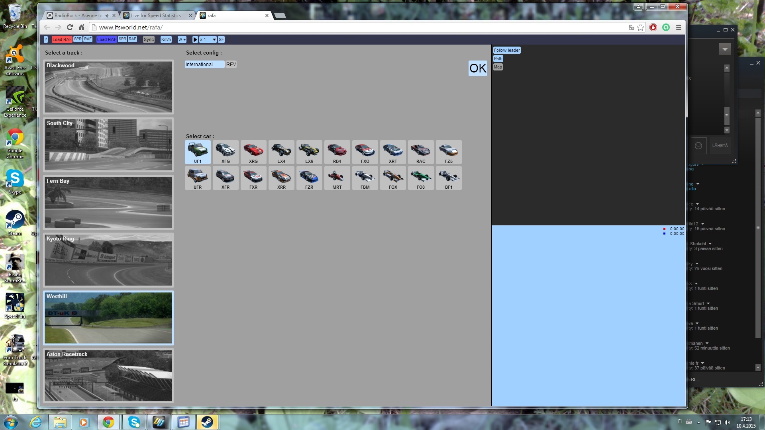765x430 pixels.
Task: Toggle Km/h speed units
Action: coord(166,39)
